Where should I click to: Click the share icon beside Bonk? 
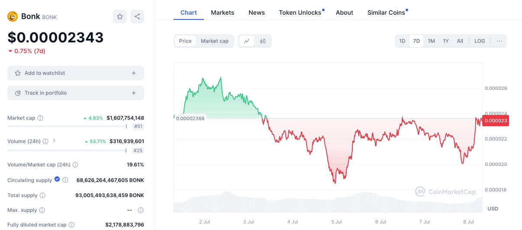[x=137, y=16]
